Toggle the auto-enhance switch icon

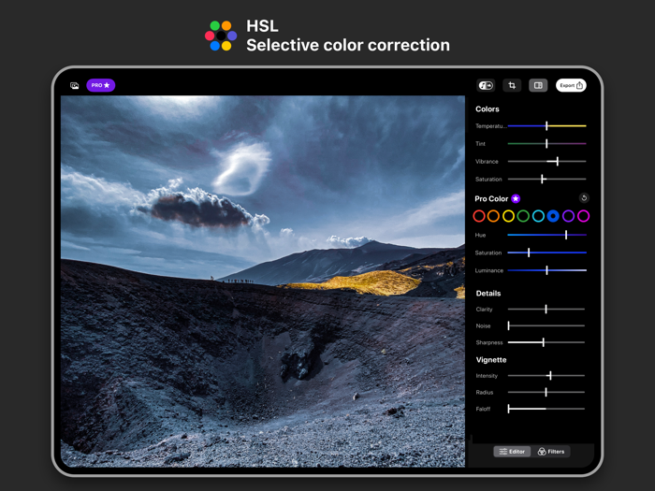[486, 86]
